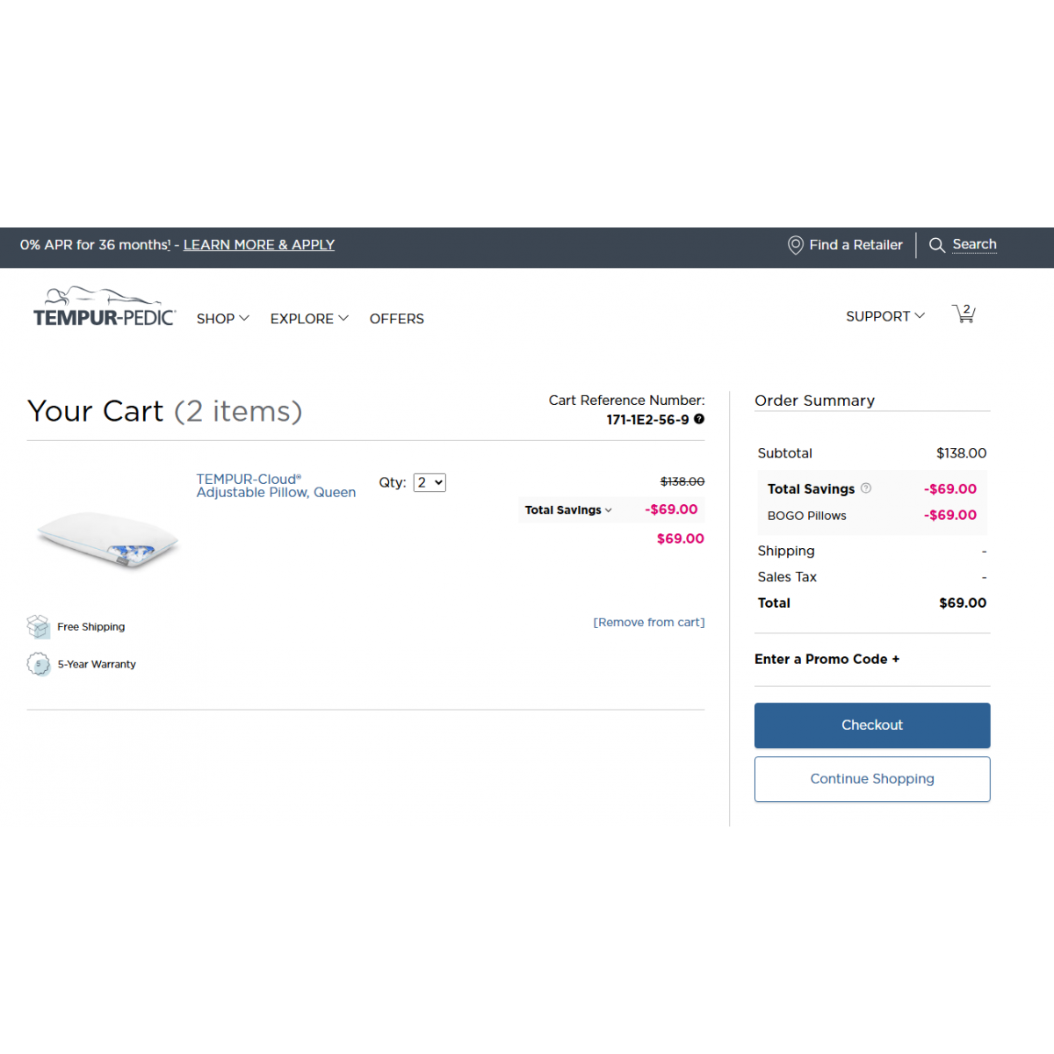
Task: Expand item Total Savings details
Action: tap(568, 510)
